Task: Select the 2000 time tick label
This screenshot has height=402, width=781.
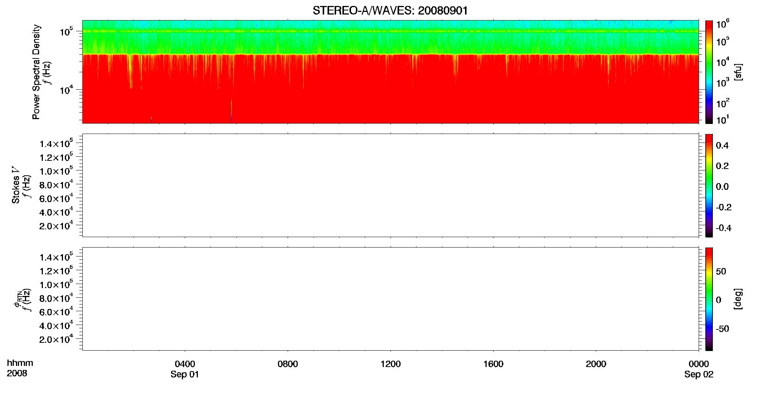Action: point(596,364)
